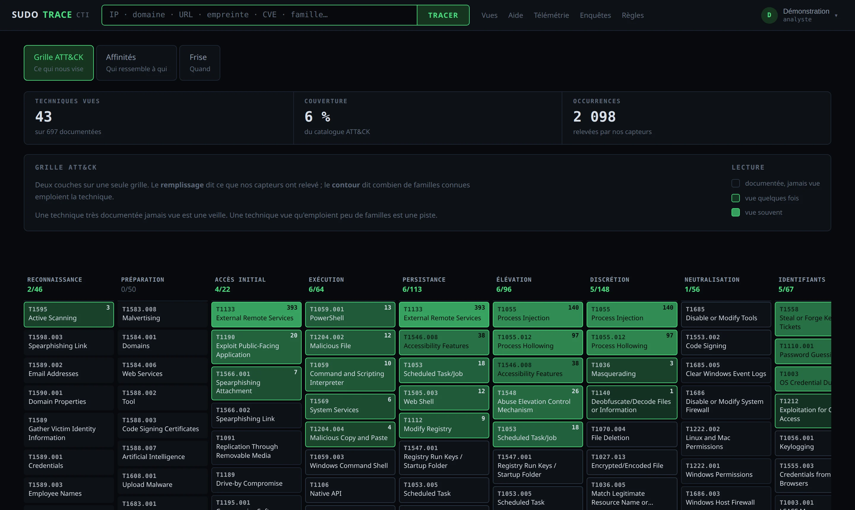This screenshot has width=855, height=510.
Task: Click the TRACER button
Action: pos(443,15)
